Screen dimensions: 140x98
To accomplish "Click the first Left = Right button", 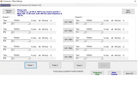I will 68,22.
